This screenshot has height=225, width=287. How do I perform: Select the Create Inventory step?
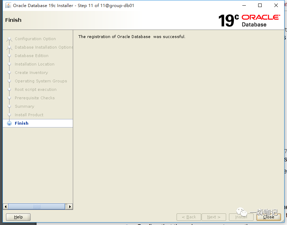click(x=31, y=73)
